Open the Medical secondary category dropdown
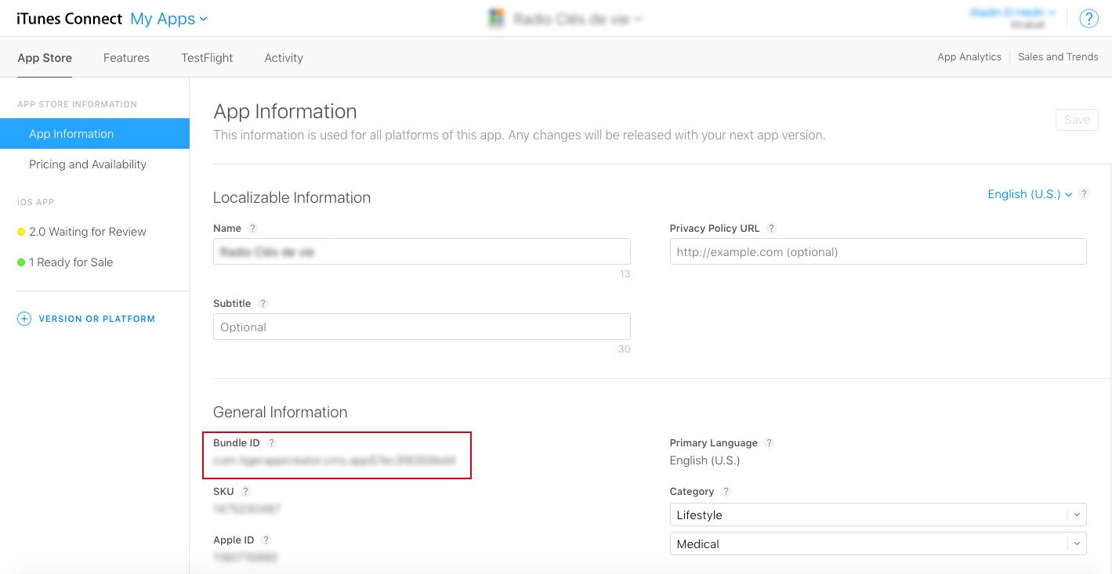The height and width of the screenshot is (574, 1112). pos(878,543)
